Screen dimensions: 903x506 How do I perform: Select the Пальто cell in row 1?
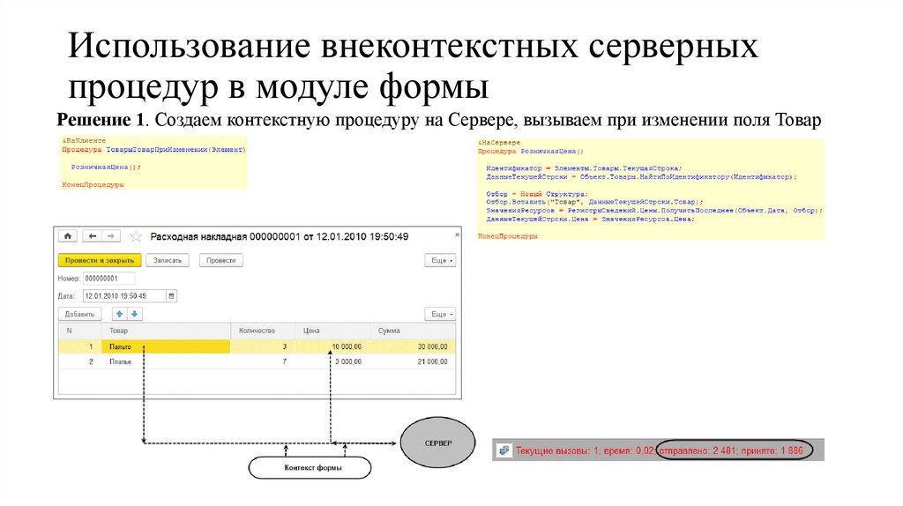(x=167, y=346)
